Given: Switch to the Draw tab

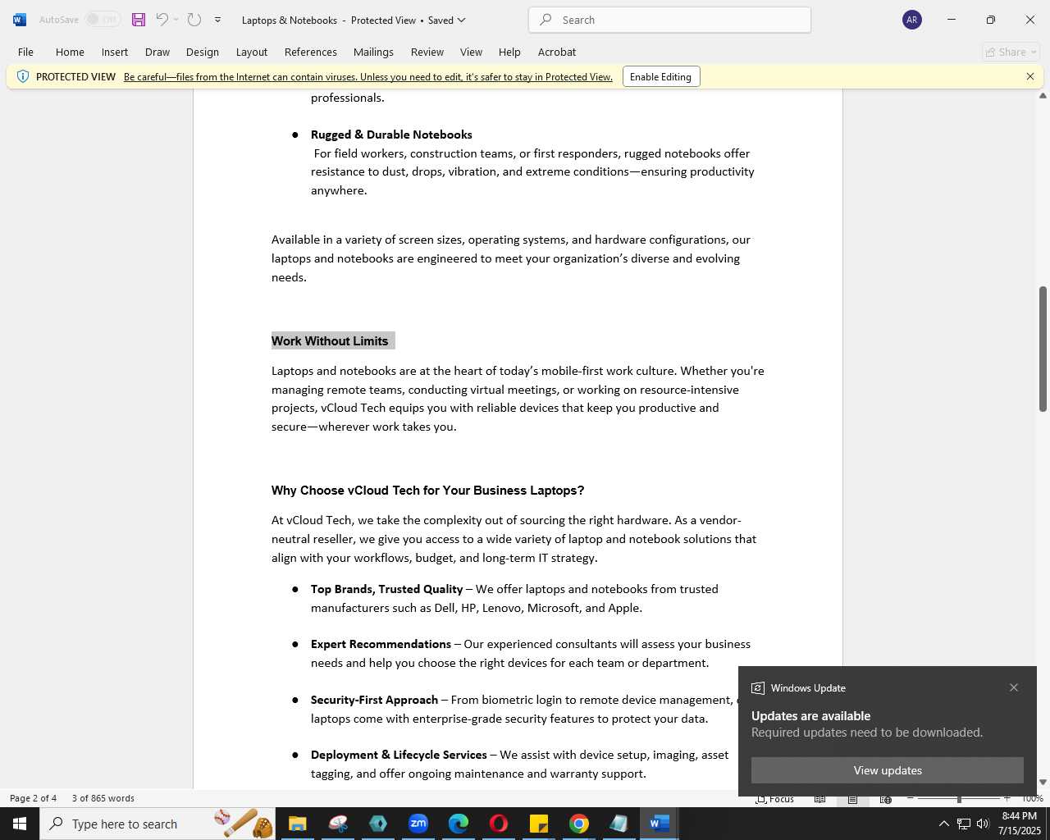Looking at the screenshot, I should pos(157,52).
